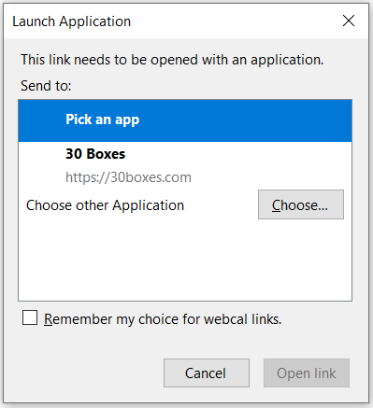Select the 30 Boxes application entry

pos(185,165)
